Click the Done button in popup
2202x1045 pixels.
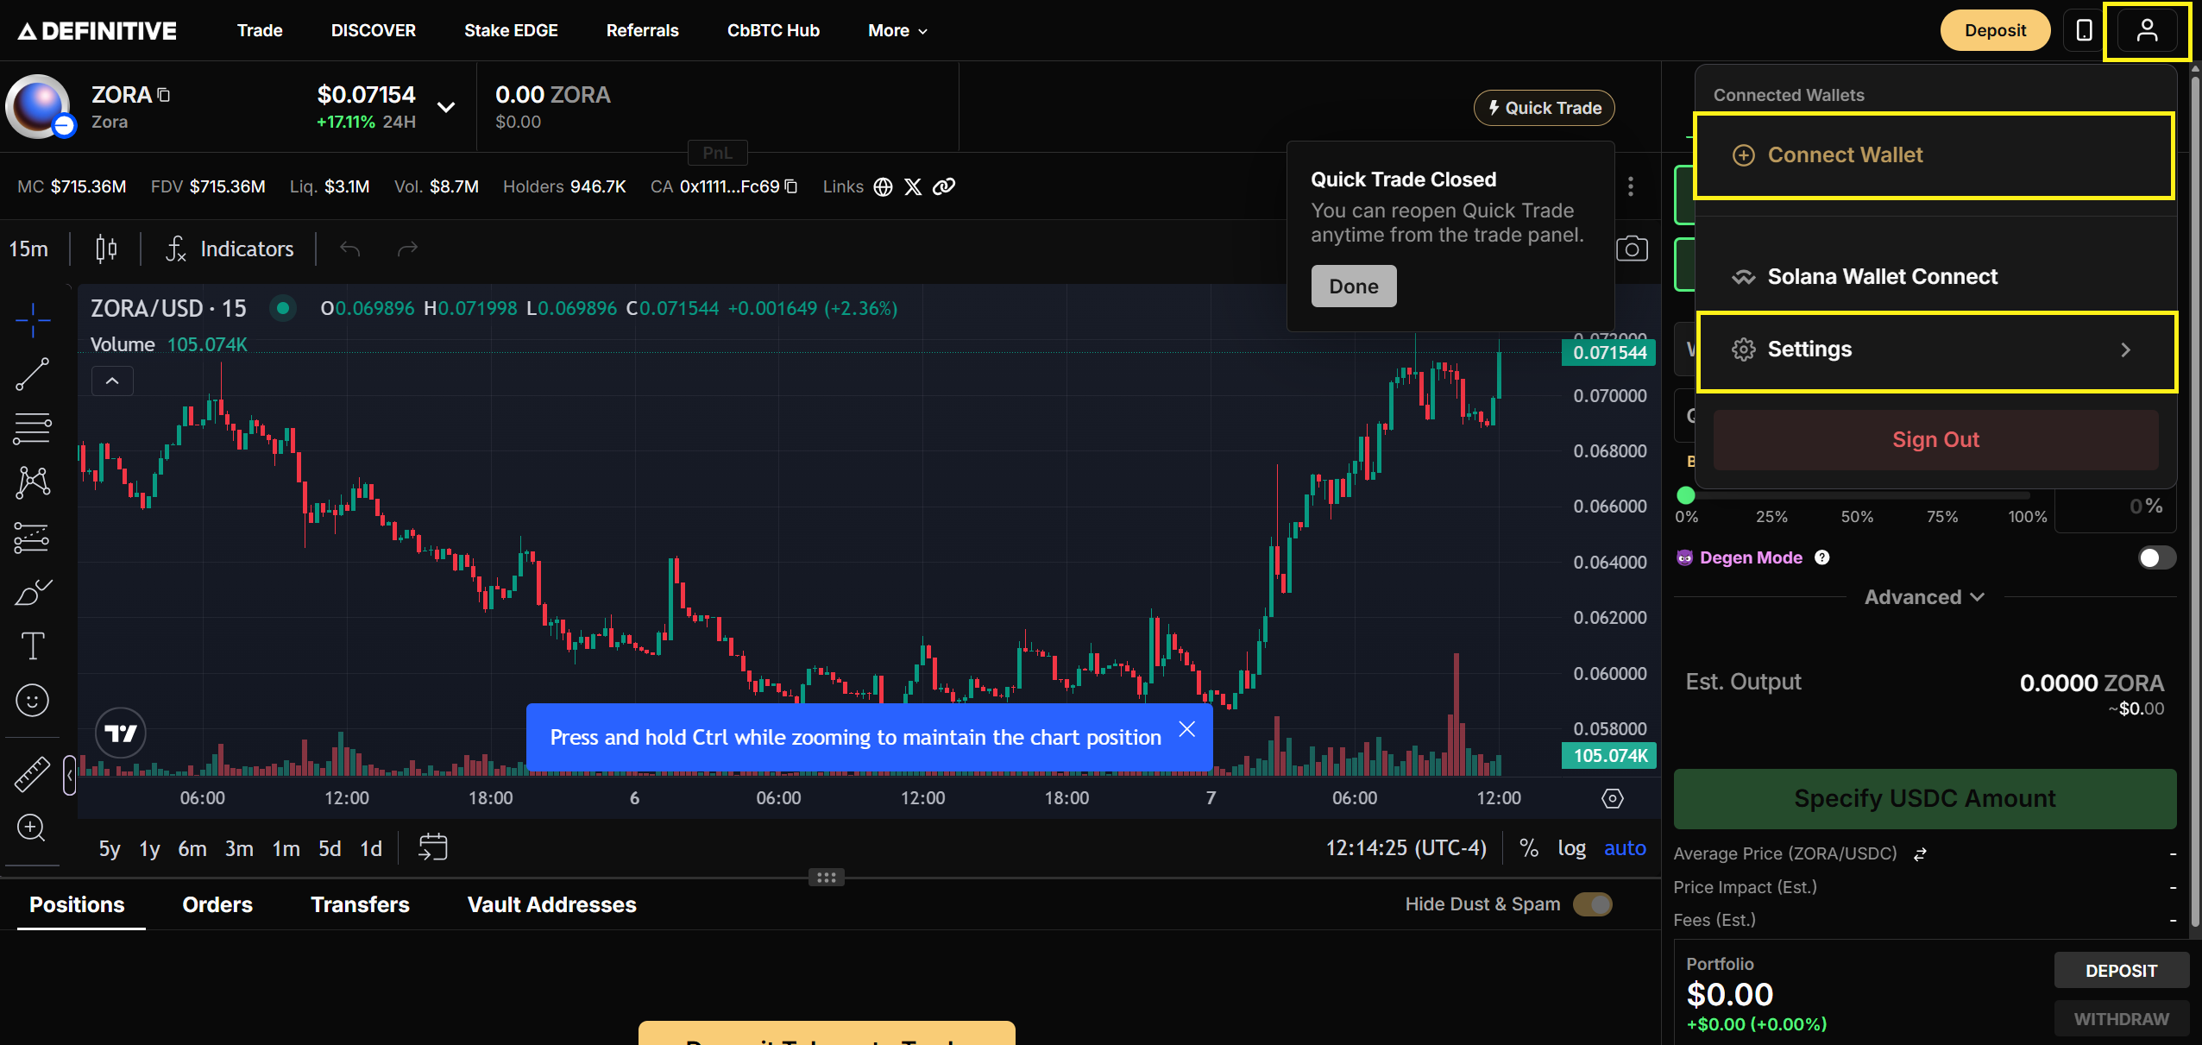1353,286
